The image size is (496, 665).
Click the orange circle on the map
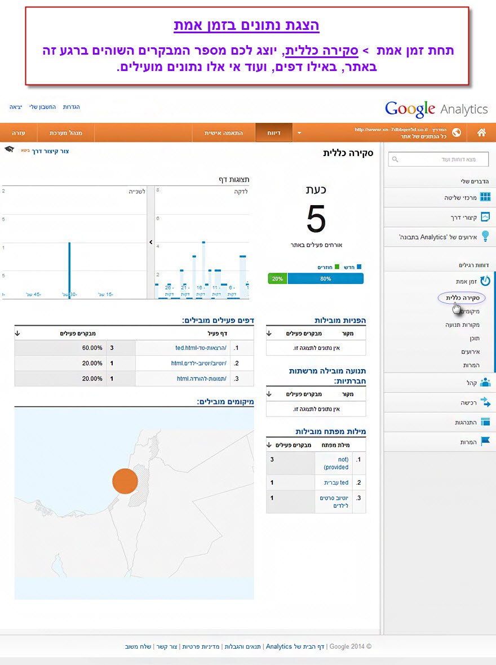[x=125, y=481]
